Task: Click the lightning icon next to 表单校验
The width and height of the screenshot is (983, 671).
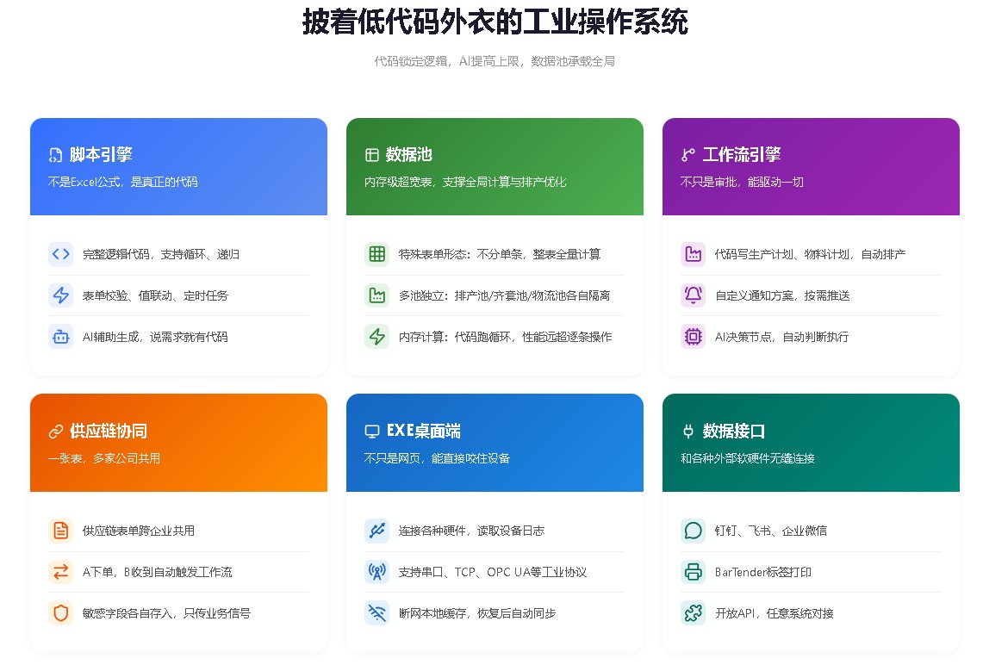Action: pyautogui.click(x=61, y=295)
